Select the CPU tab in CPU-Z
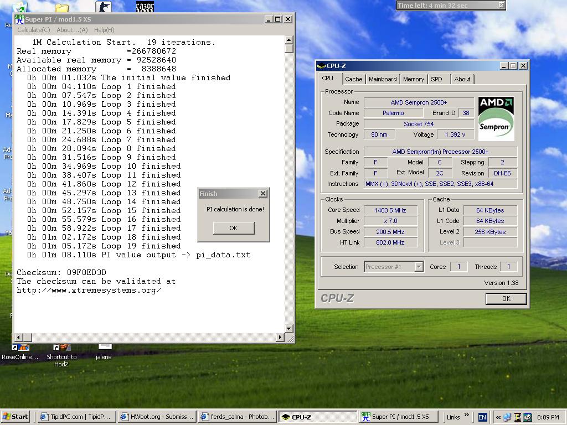The image size is (567, 425). click(328, 78)
